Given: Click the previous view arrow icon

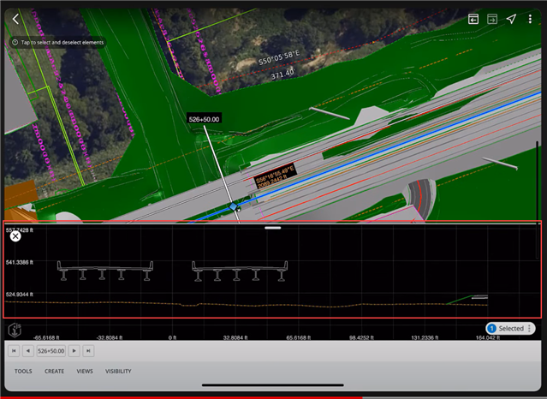Looking at the screenshot, I should [x=473, y=19].
